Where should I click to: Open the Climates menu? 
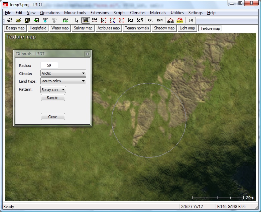pos(137,13)
